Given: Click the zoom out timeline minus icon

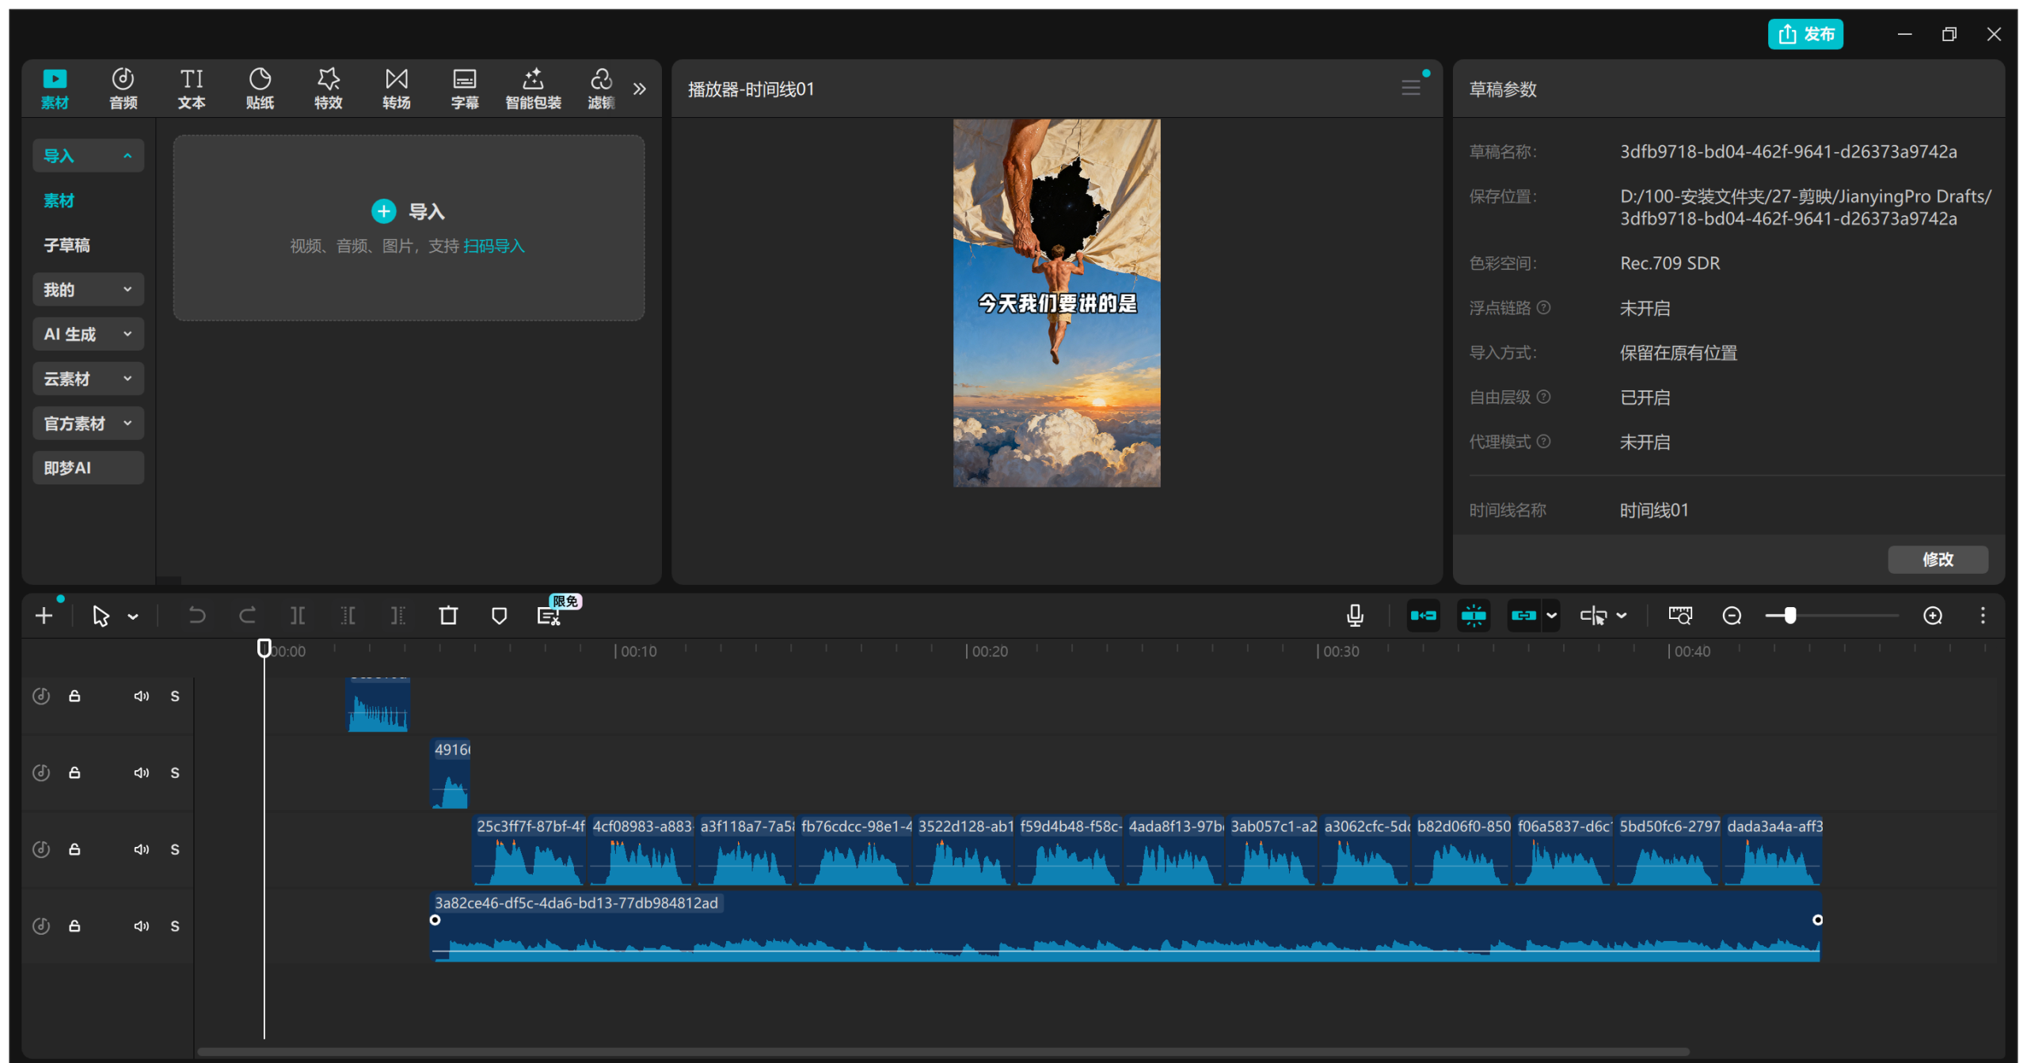Looking at the screenshot, I should point(1732,615).
